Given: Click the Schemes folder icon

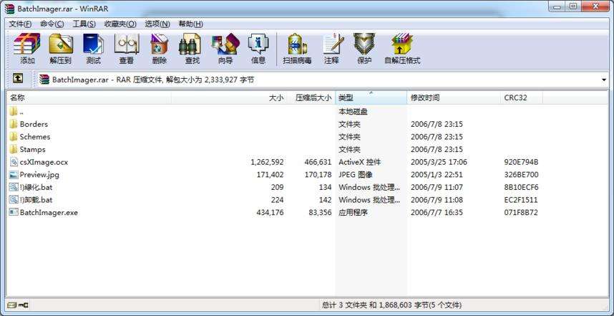Looking at the screenshot, I should coord(14,136).
